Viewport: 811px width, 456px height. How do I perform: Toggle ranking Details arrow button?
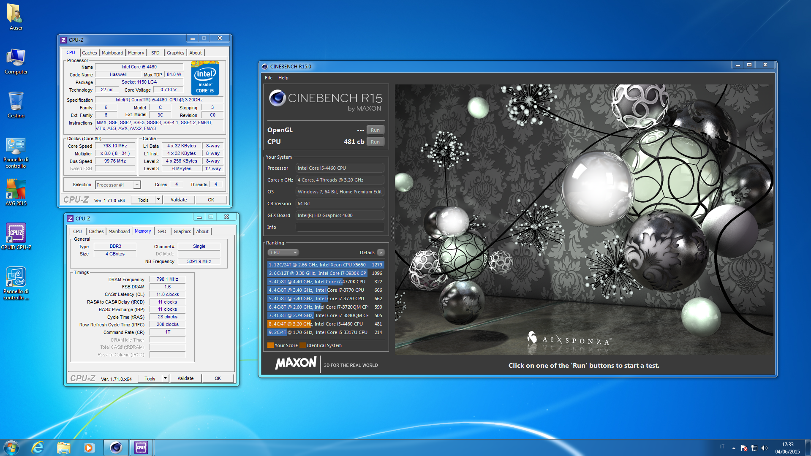381,252
